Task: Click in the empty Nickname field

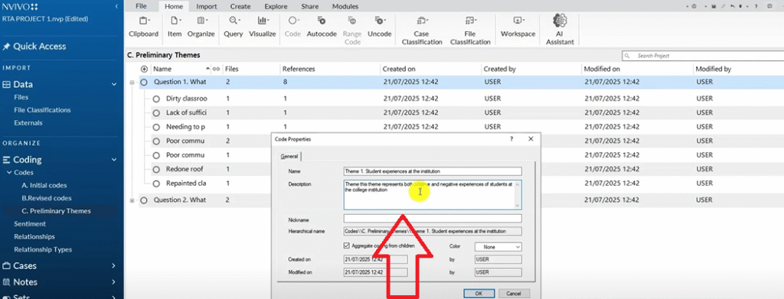Action: [433, 218]
